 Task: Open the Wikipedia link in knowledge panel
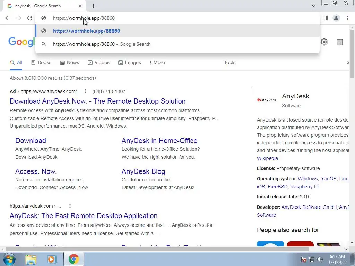(267, 158)
